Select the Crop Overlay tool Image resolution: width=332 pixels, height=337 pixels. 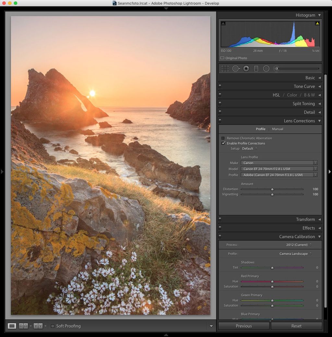pos(225,68)
